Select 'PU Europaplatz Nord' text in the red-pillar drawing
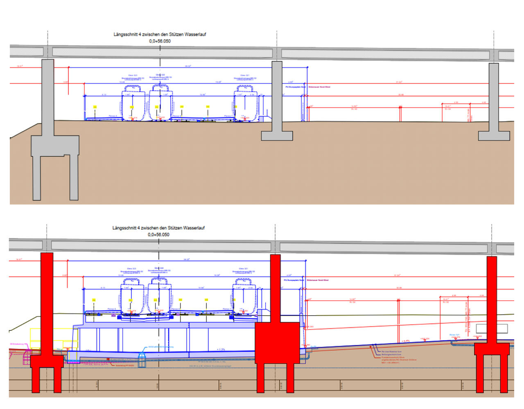 (294, 280)
